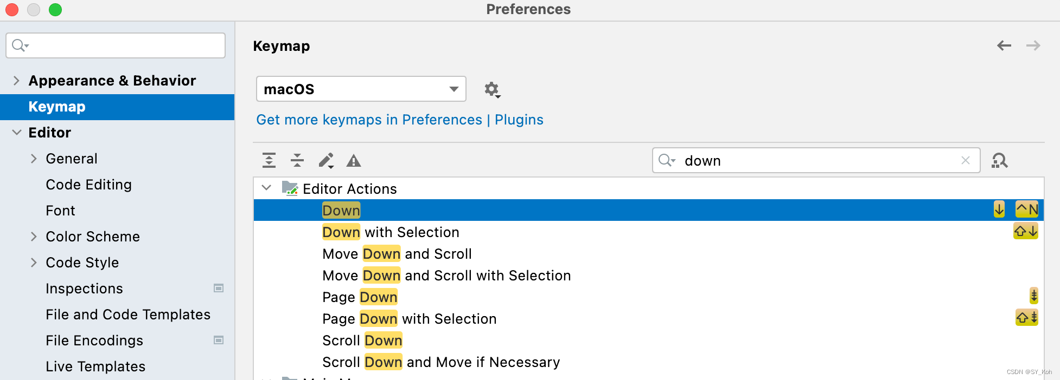Click Collapse All icon in keymap toolbar
Screen dimensions: 1060x380
[x=297, y=160]
